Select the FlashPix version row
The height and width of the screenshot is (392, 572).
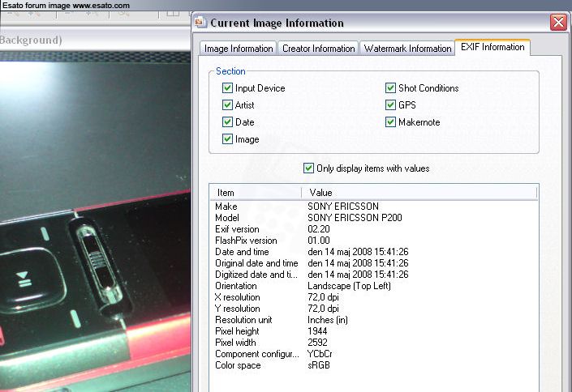pyautogui.click(x=374, y=240)
